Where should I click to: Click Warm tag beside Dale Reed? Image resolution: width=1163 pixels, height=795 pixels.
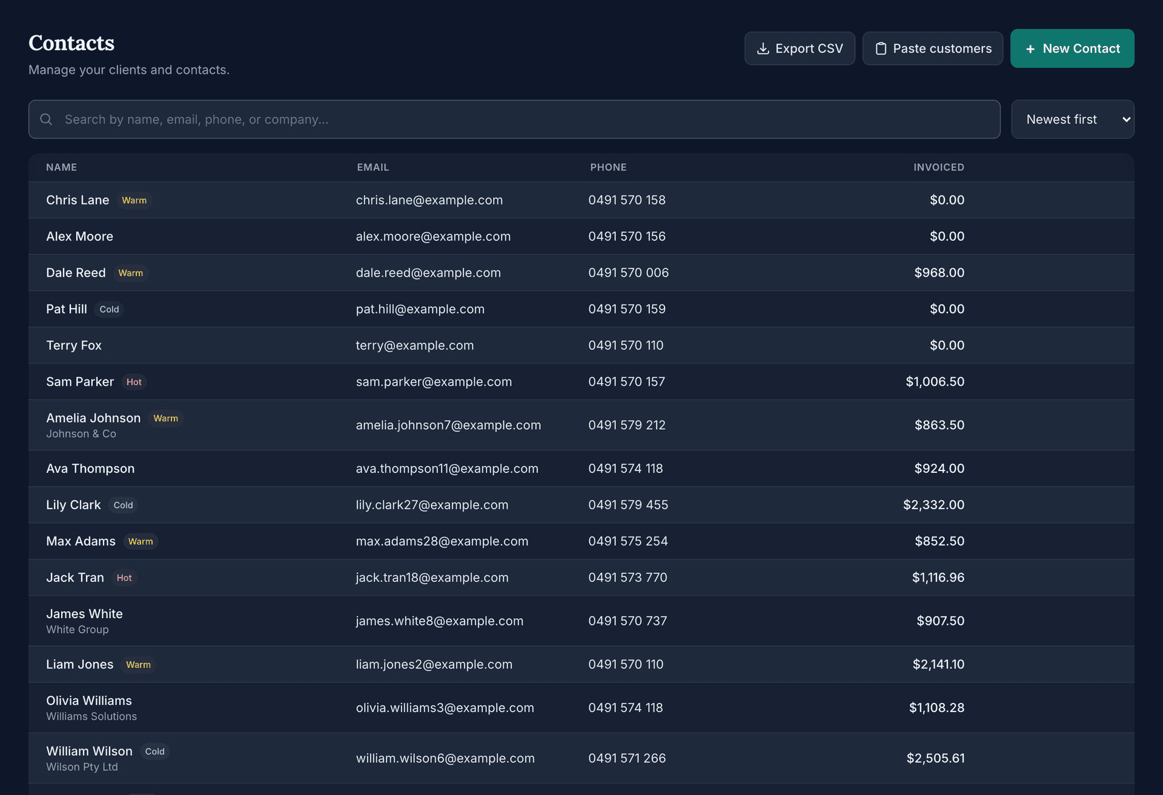tap(131, 273)
